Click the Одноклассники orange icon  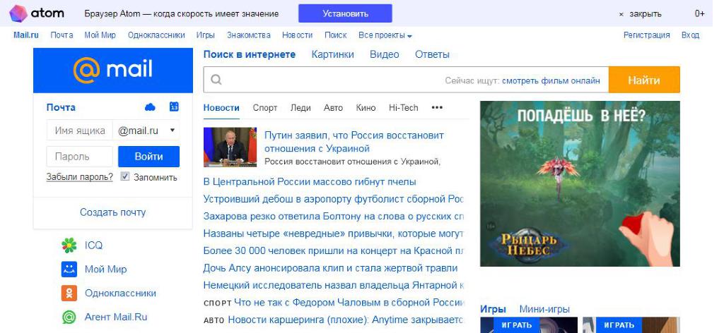click(69, 293)
